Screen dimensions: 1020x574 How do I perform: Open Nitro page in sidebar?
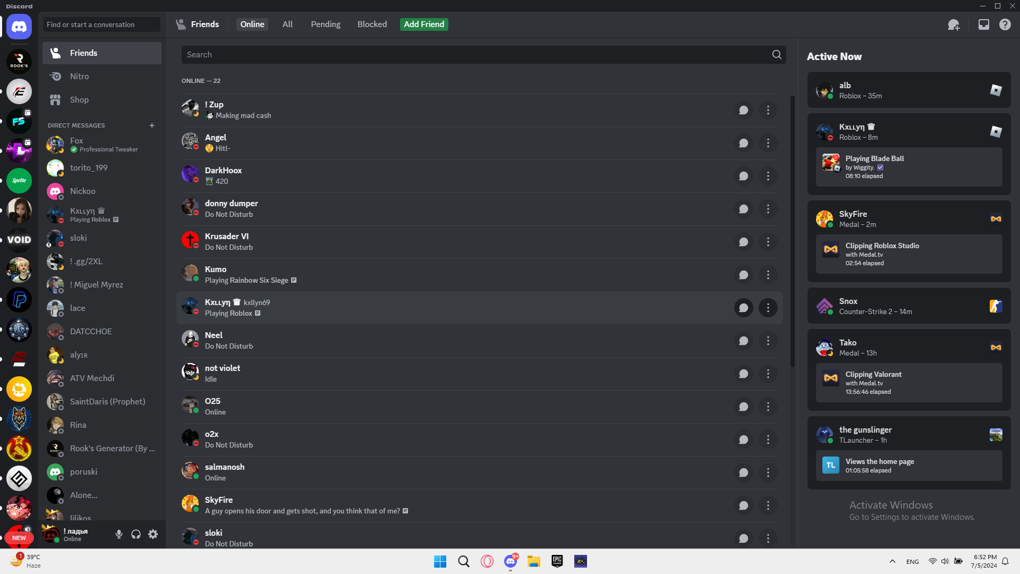102,77
